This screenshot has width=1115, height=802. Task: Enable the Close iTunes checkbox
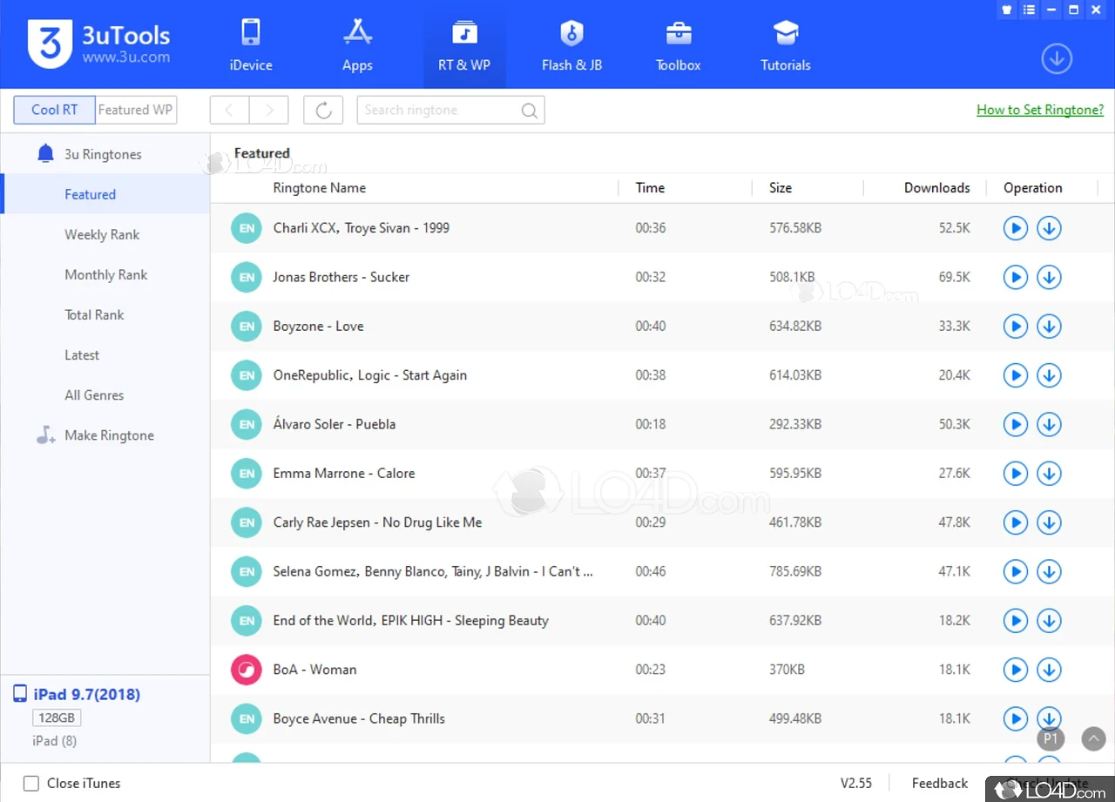(x=31, y=784)
